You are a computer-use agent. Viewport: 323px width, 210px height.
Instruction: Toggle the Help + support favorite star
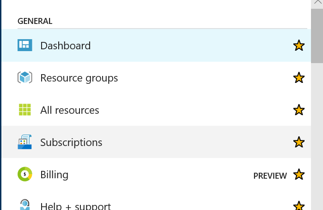point(299,205)
